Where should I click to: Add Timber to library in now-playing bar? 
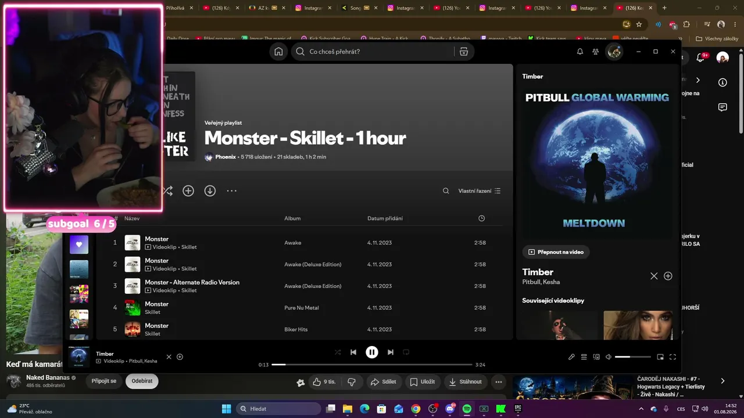click(x=180, y=357)
